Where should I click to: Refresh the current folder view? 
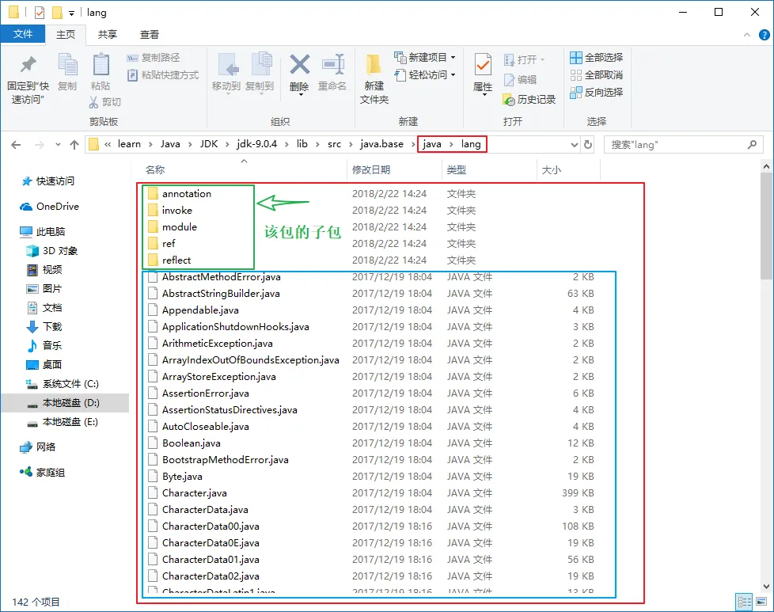(587, 145)
